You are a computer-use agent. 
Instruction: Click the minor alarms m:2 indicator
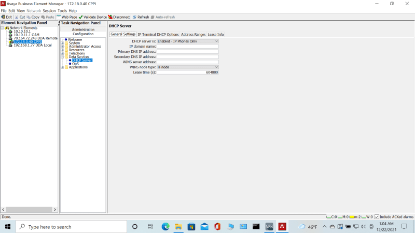click(355, 217)
